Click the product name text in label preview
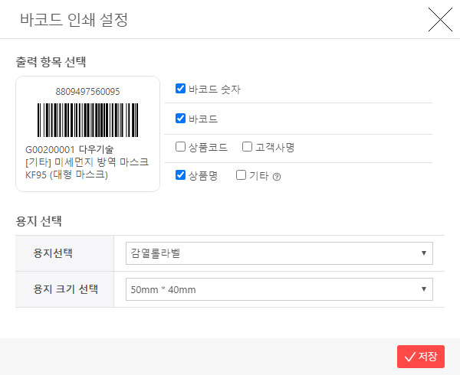 tap(87, 168)
